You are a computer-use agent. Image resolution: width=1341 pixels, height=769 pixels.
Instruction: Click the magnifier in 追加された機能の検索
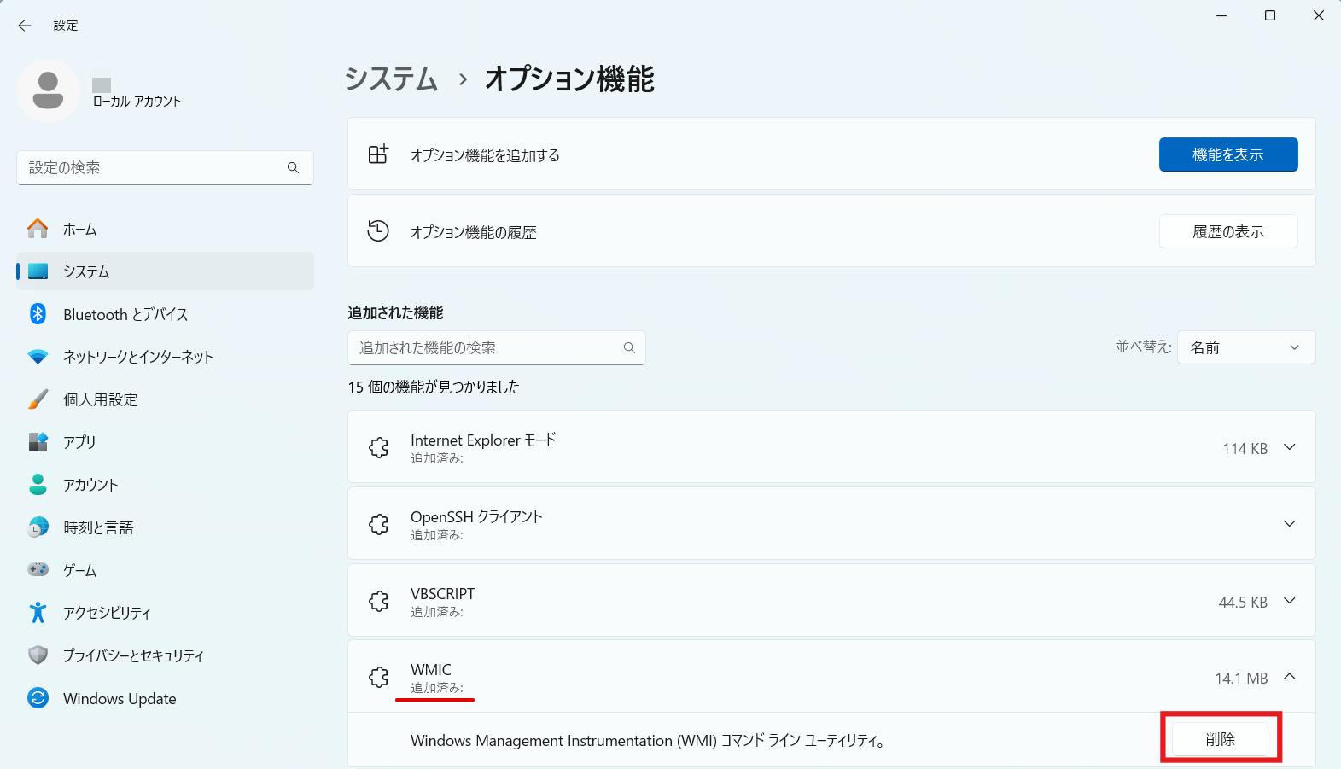click(x=629, y=347)
